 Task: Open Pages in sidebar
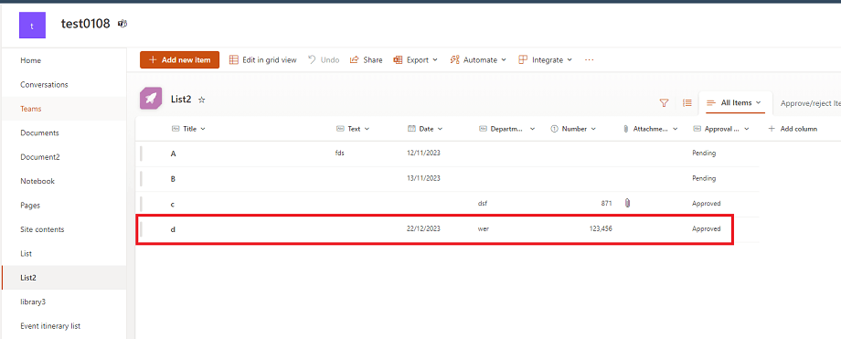point(30,206)
